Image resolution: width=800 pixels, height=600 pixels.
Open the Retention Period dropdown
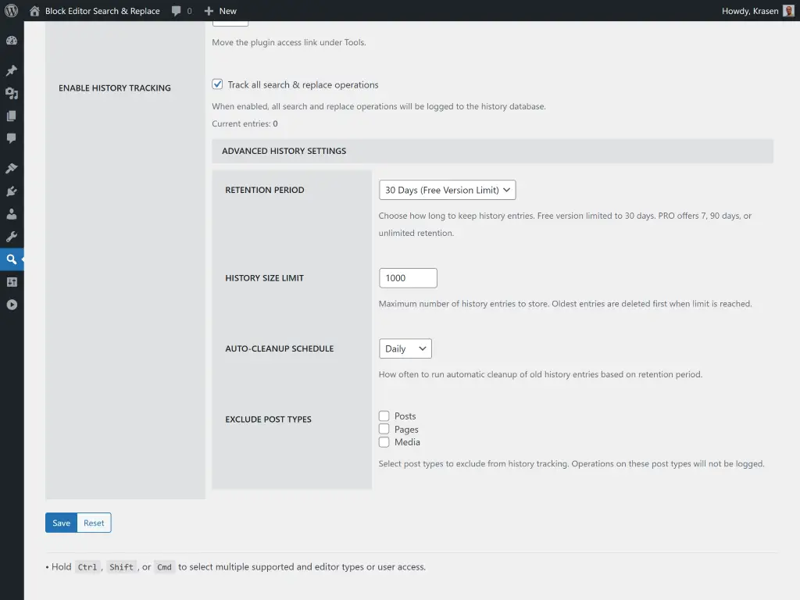click(446, 189)
